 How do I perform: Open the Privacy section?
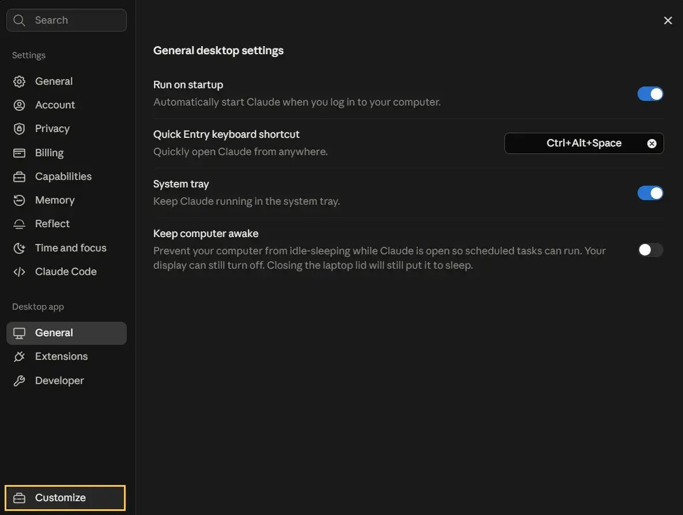(x=66, y=129)
